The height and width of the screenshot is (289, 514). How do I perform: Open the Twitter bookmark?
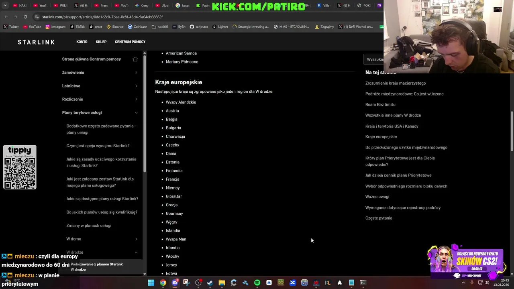click(x=11, y=27)
